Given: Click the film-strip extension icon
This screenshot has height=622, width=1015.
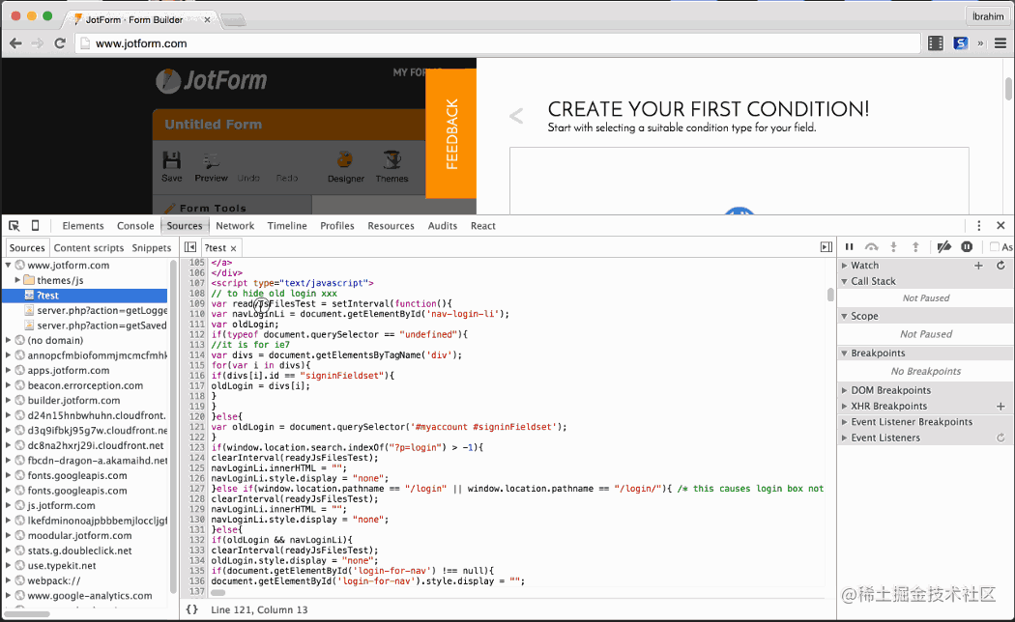Looking at the screenshot, I should [936, 43].
